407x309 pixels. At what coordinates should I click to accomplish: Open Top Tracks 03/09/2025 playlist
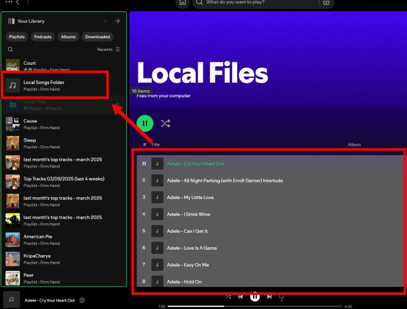(64, 182)
